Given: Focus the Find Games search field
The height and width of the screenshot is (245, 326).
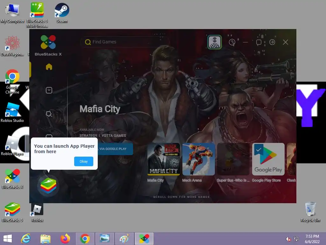Looking at the screenshot, I should point(125,42).
